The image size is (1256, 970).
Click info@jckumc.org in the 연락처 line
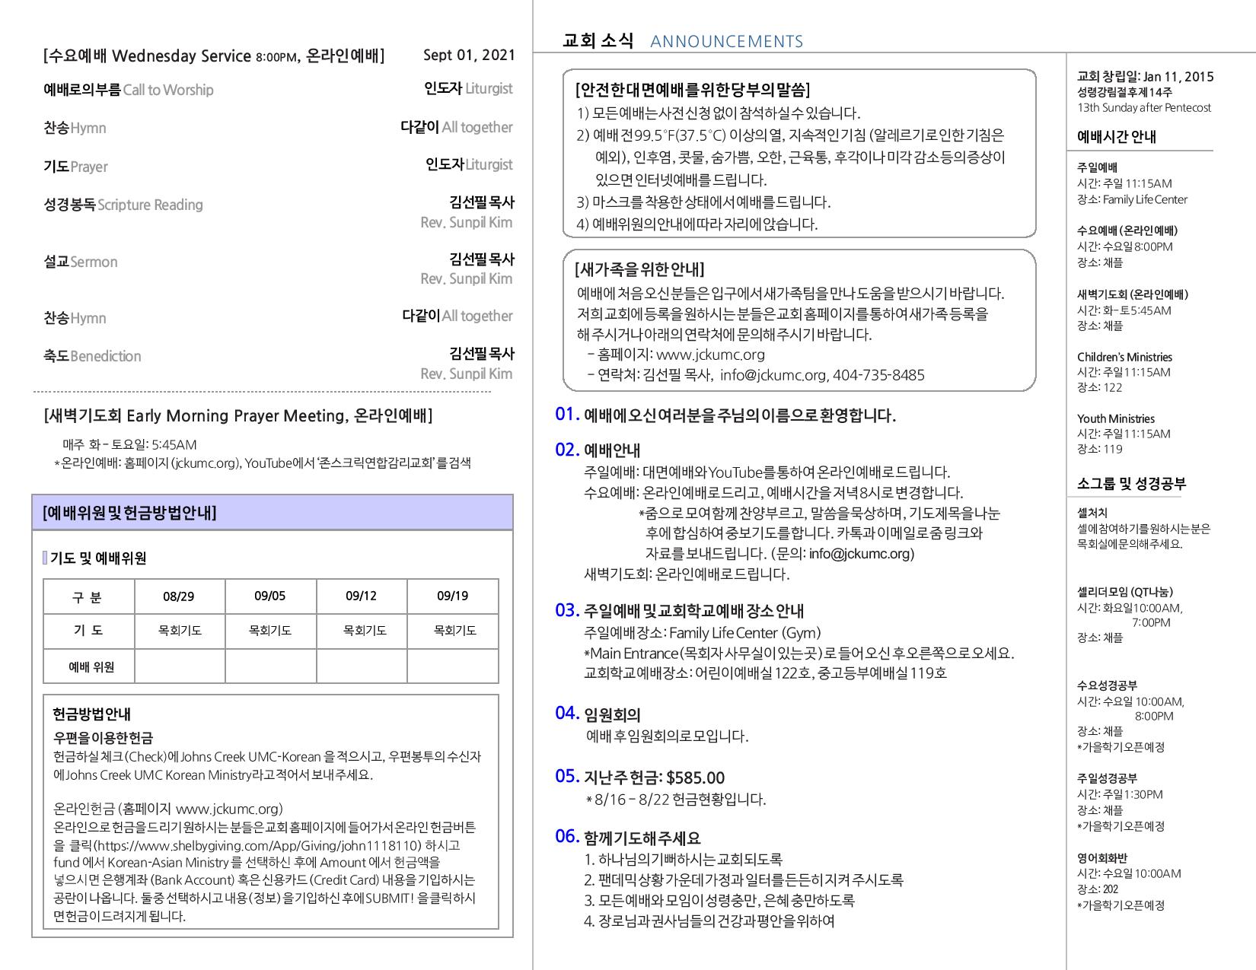[773, 375]
